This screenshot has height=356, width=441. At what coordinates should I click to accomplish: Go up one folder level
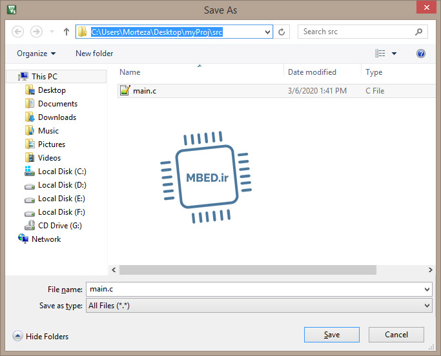click(67, 32)
